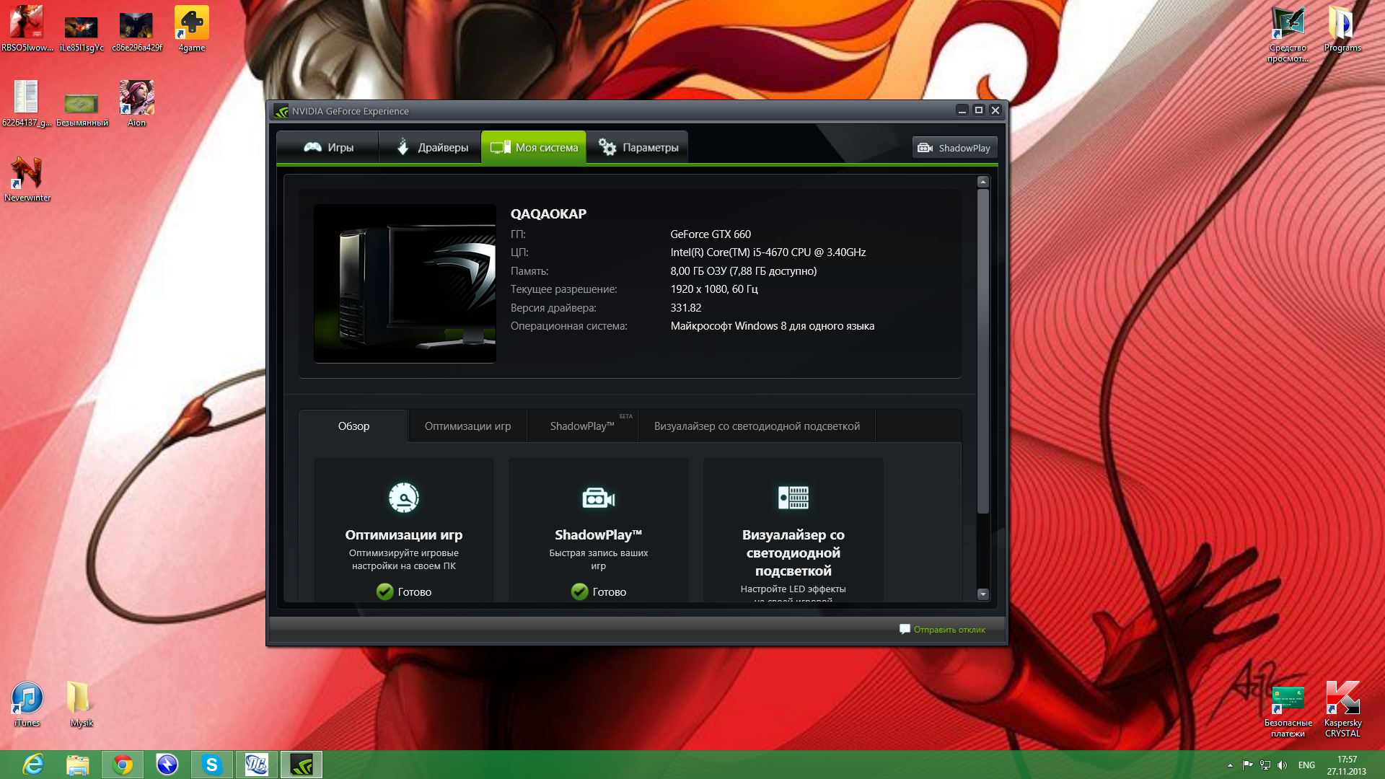Click the Отправить отклик feedback link
Image resolution: width=1385 pixels, height=779 pixels.
(949, 630)
